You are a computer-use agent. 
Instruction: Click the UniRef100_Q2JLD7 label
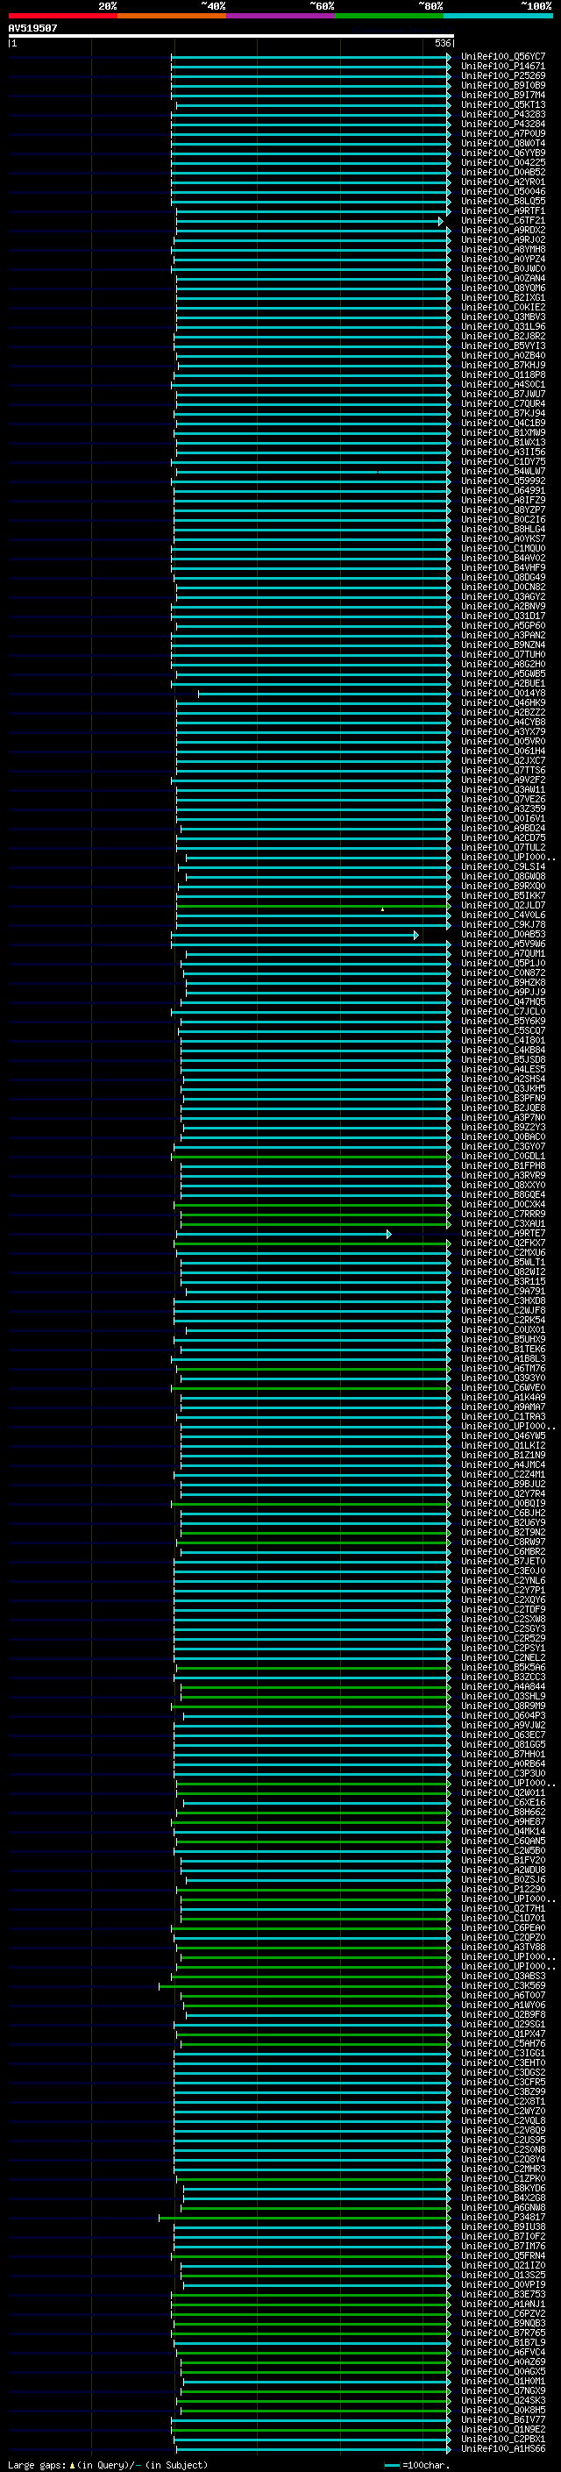click(503, 905)
